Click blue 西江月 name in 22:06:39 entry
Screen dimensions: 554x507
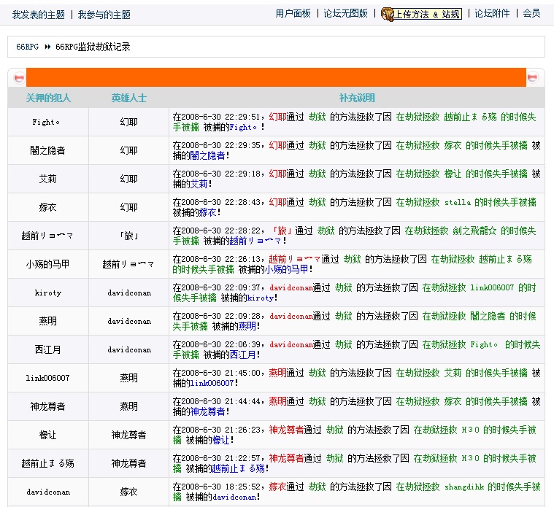click(243, 355)
